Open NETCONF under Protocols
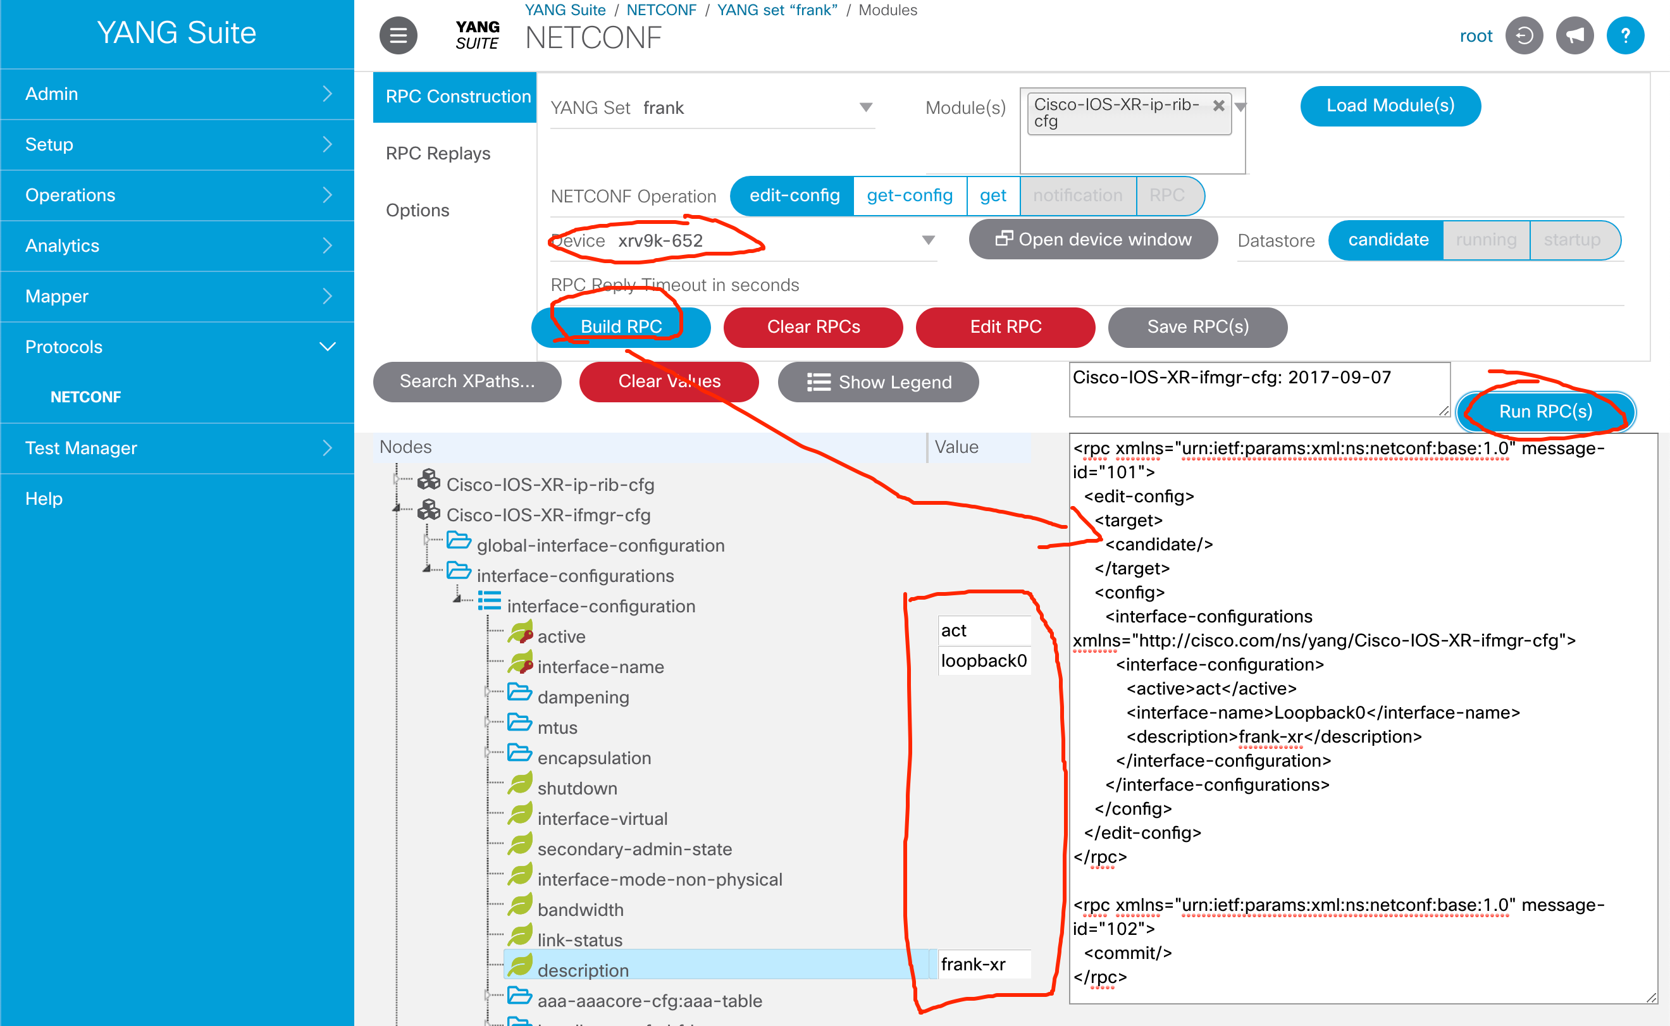 tap(85, 397)
